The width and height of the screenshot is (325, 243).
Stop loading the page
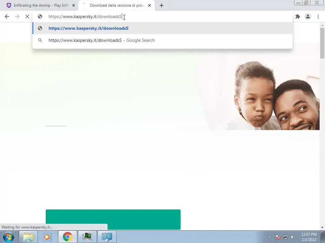(x=27, y=16)
